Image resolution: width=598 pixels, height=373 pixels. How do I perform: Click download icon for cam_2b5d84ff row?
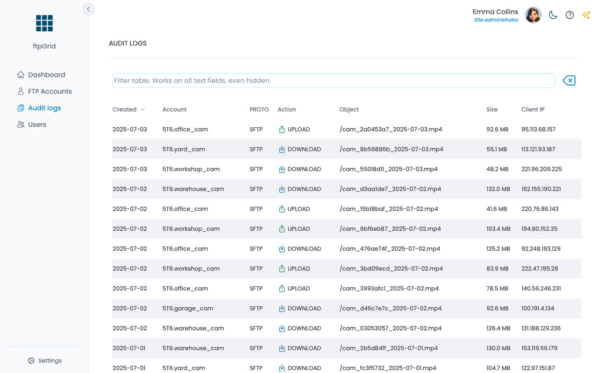282,348
